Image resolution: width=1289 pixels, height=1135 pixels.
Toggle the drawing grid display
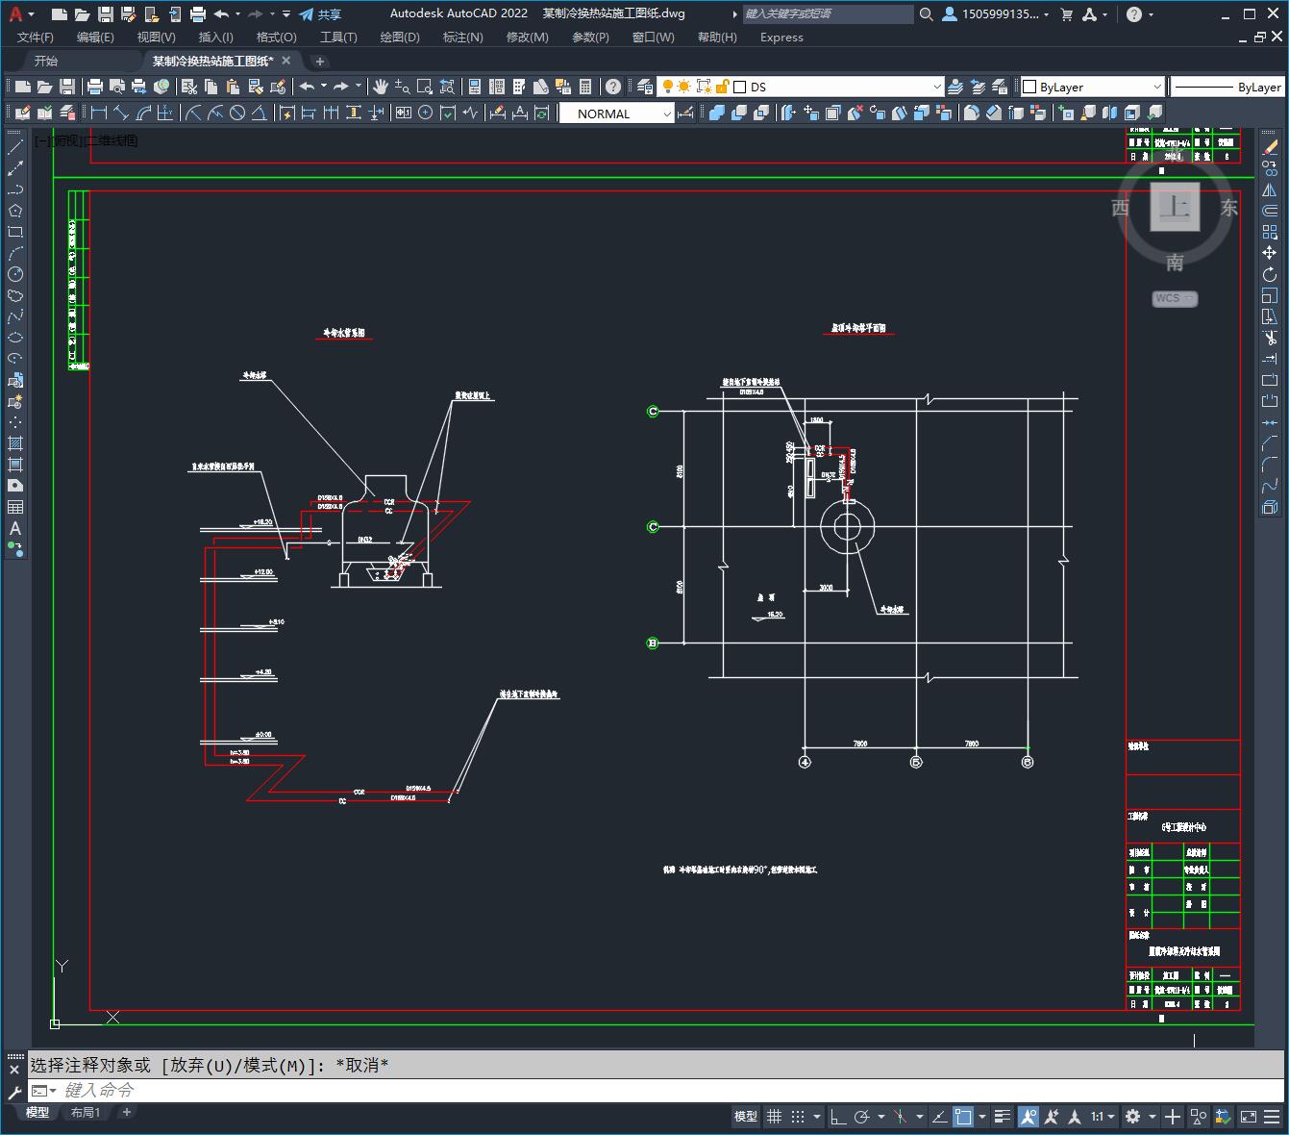[775, 1116]
